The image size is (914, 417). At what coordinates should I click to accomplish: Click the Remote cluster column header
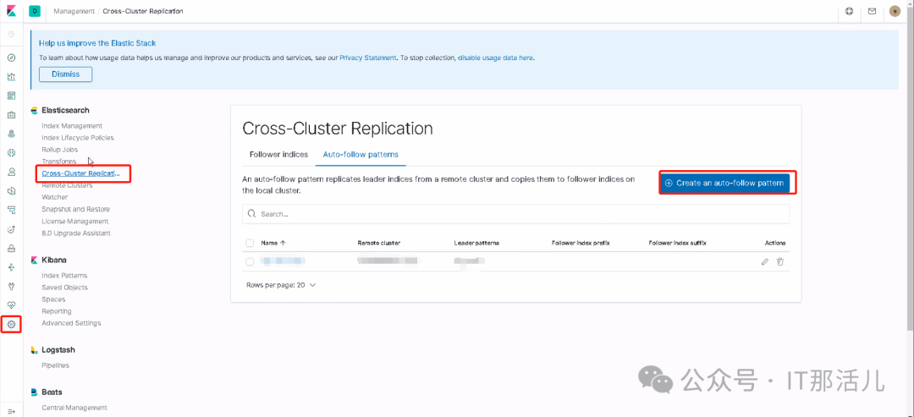pos(379,243)
